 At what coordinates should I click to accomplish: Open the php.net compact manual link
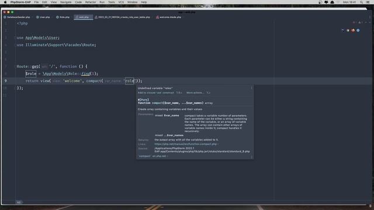click(186, 144)
